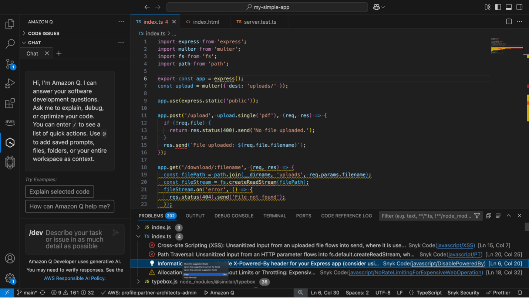Open the Accounts icon in activity bar

click(10, 258)
